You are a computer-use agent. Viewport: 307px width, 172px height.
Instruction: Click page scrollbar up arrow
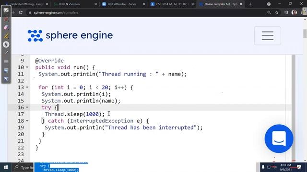pos(305,19)
